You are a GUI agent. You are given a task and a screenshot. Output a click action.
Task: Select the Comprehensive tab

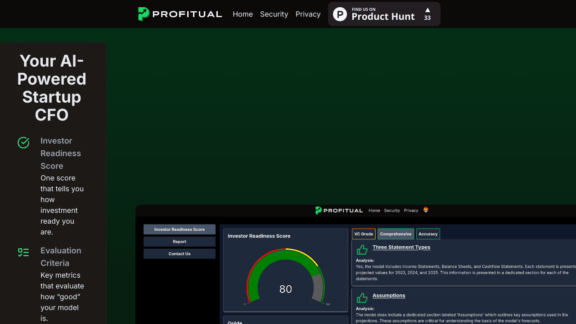(396, 234)
